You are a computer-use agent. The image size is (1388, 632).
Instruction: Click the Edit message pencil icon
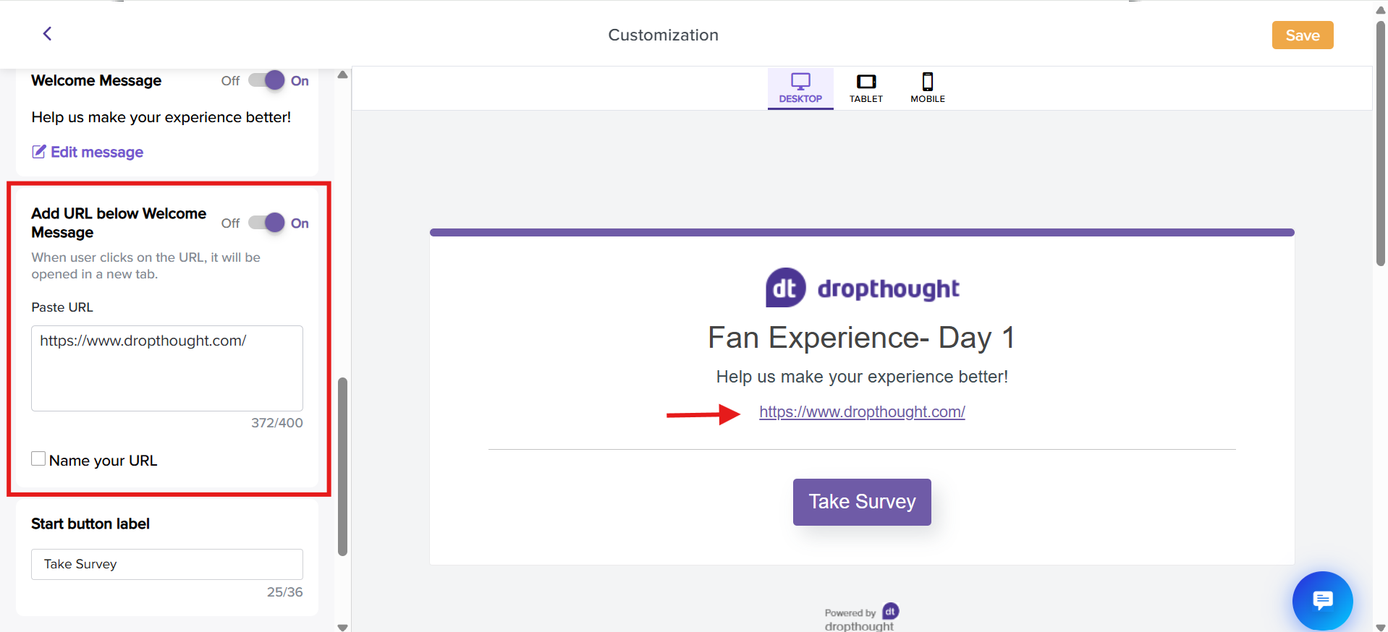[x=39, y=152]
